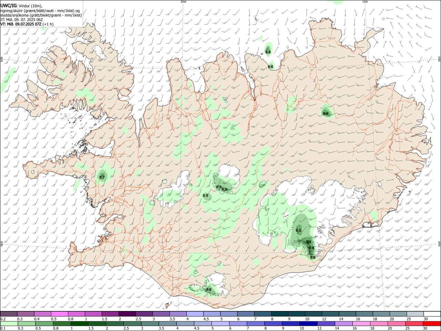Pick lower legend blue swatch between 9 and 10
This screenshot has width=441, height=331.
tap(290, 323)
